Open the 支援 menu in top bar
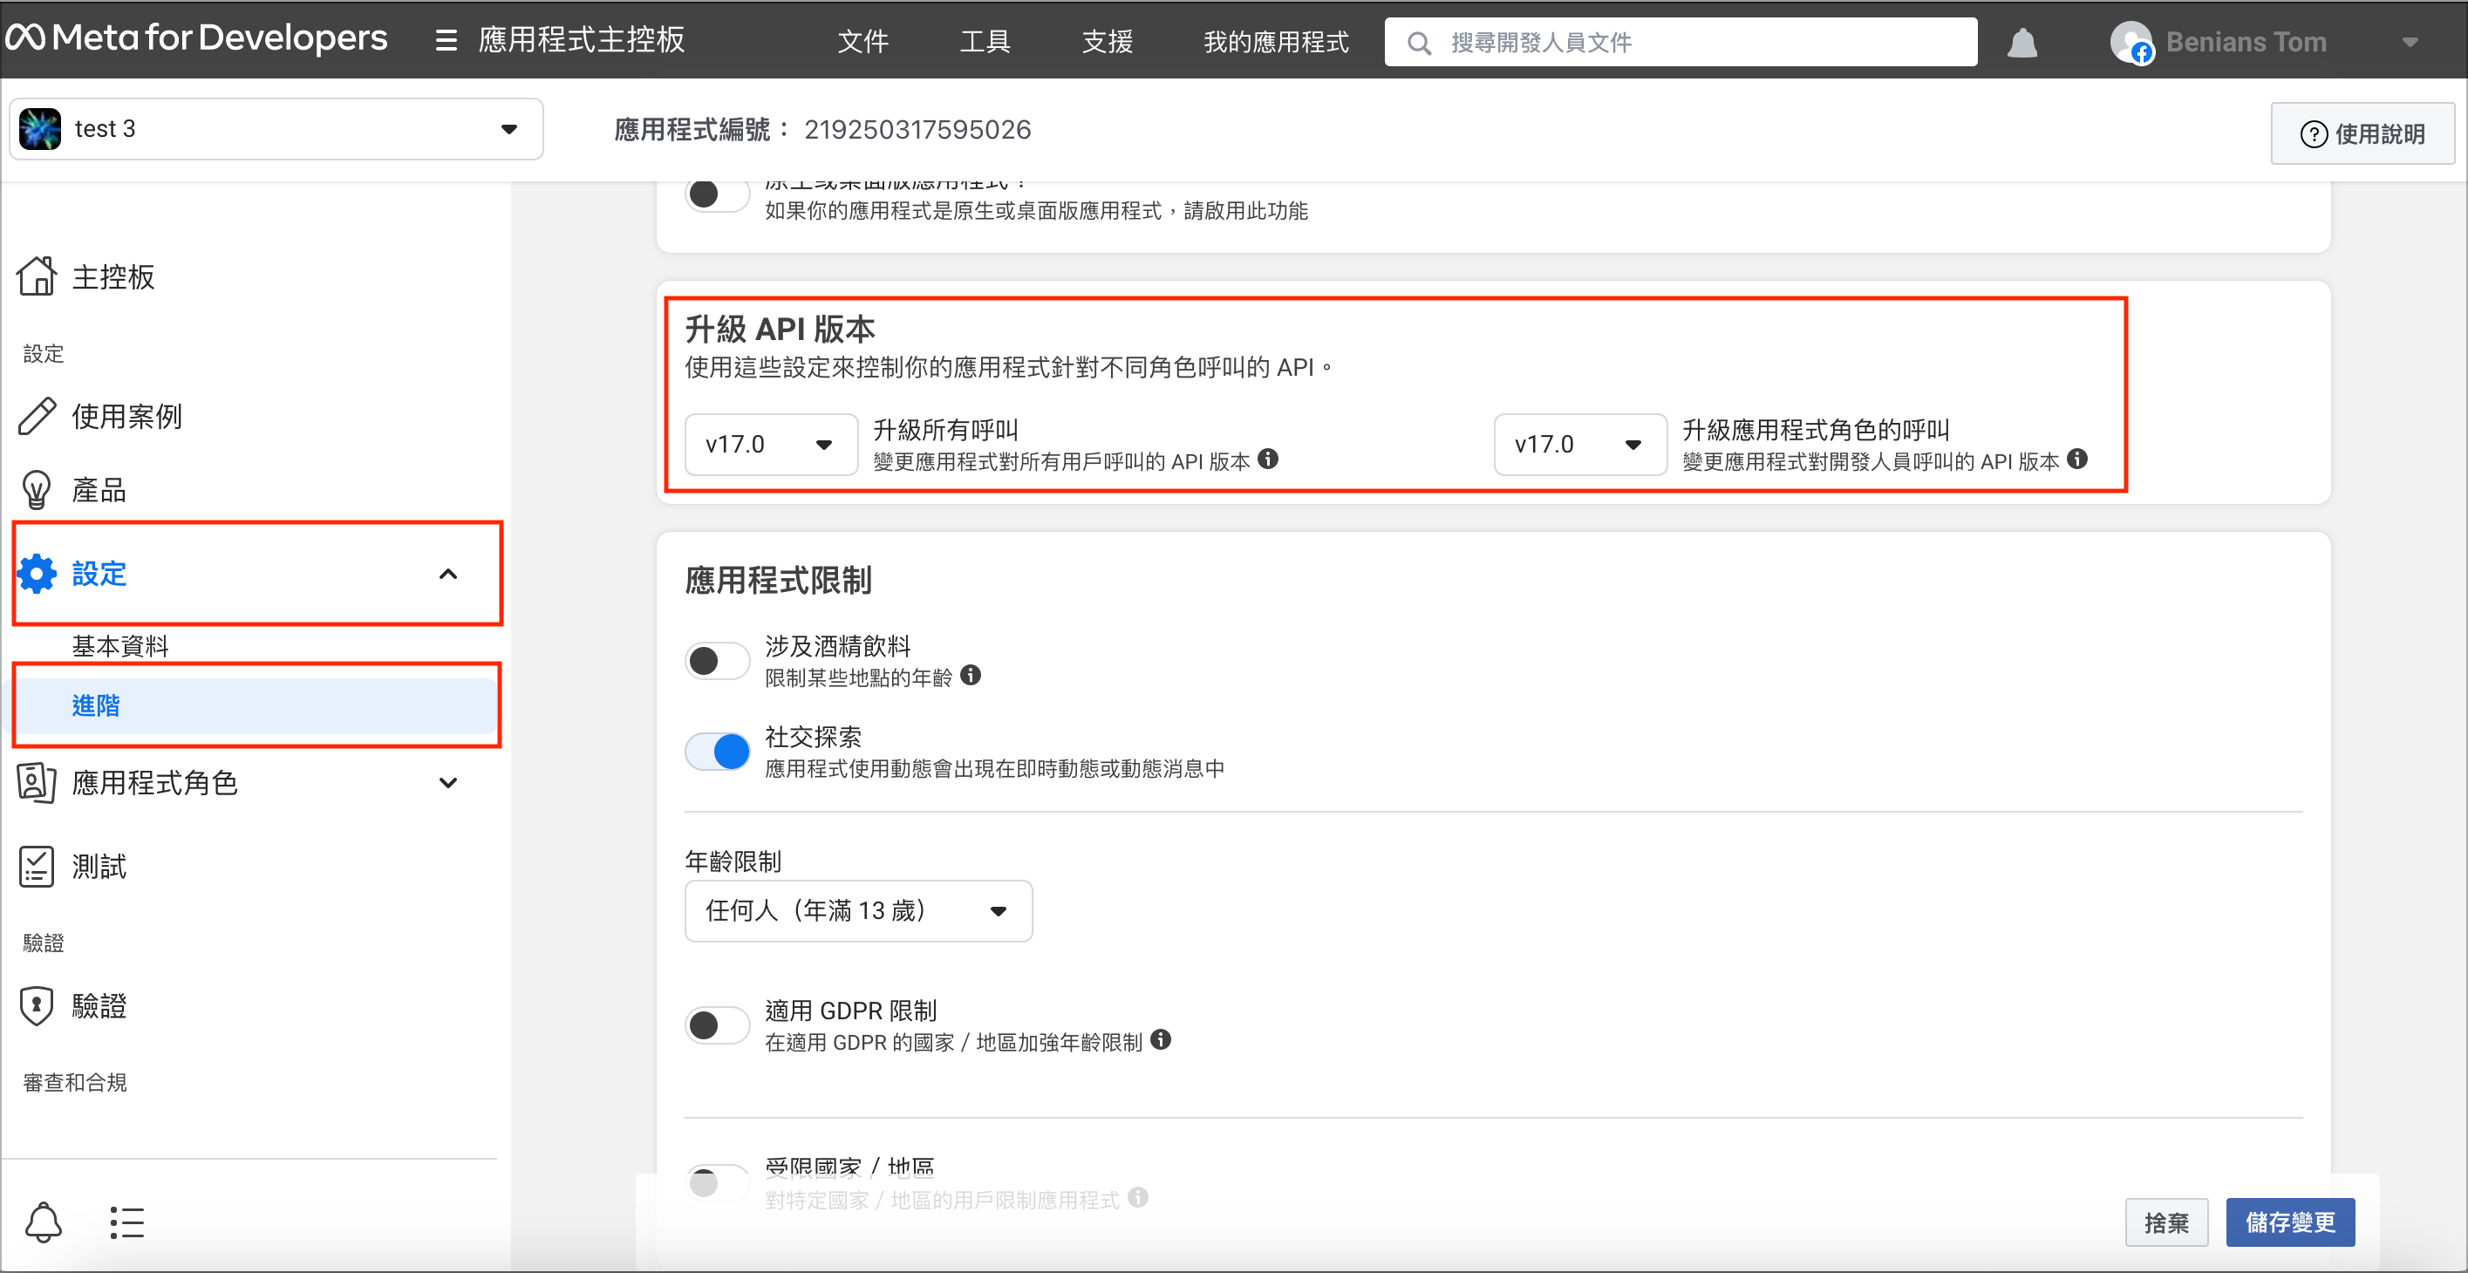 tap(1107, 42)
